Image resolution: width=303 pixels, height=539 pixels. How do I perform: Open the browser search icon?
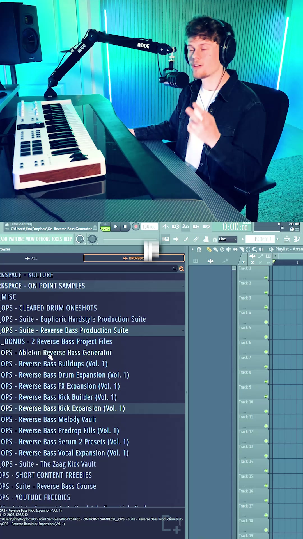[182, 269]
